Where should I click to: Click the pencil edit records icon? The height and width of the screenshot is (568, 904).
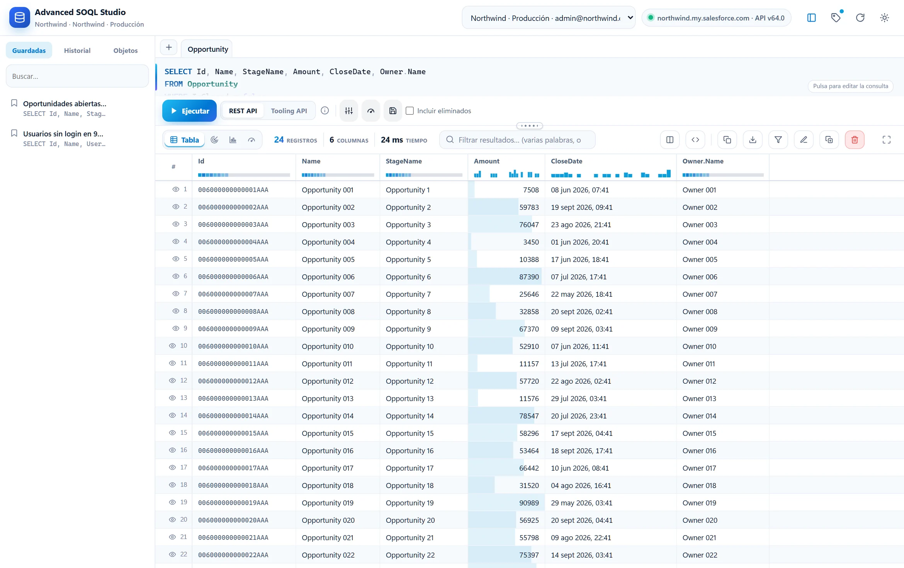804,140
